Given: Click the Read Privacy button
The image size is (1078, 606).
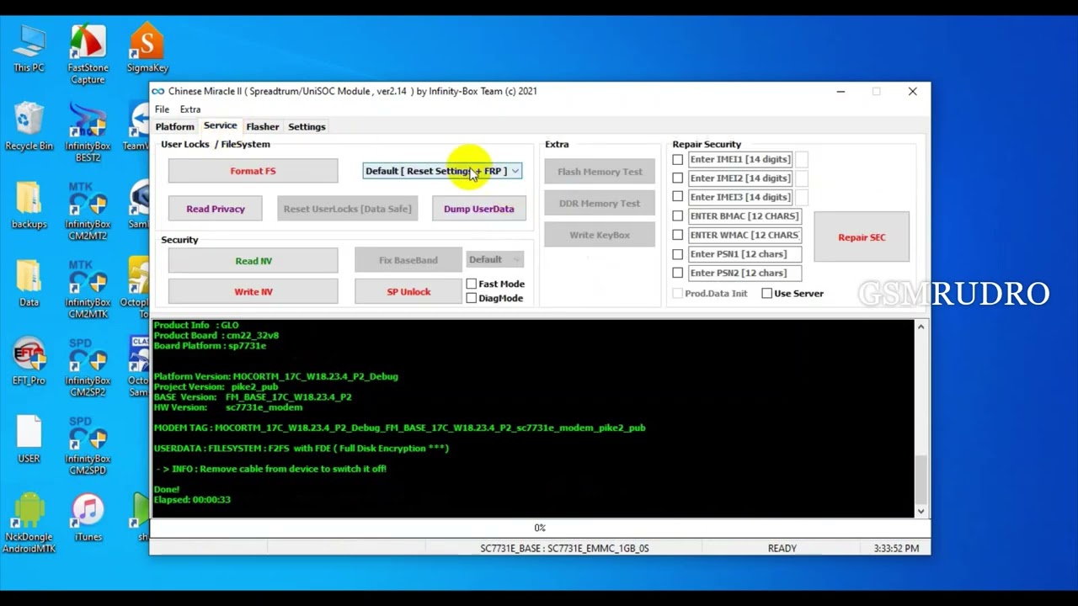Looking at the screenshot, I should [216, 209].
